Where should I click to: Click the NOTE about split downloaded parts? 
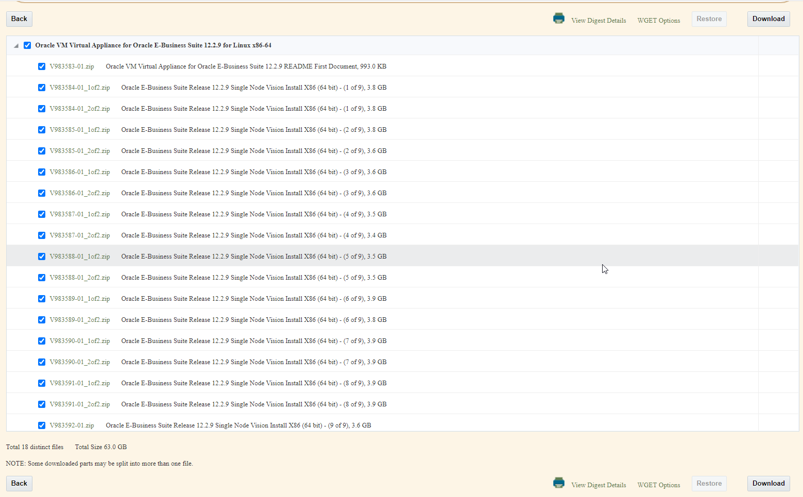[99, 464]
